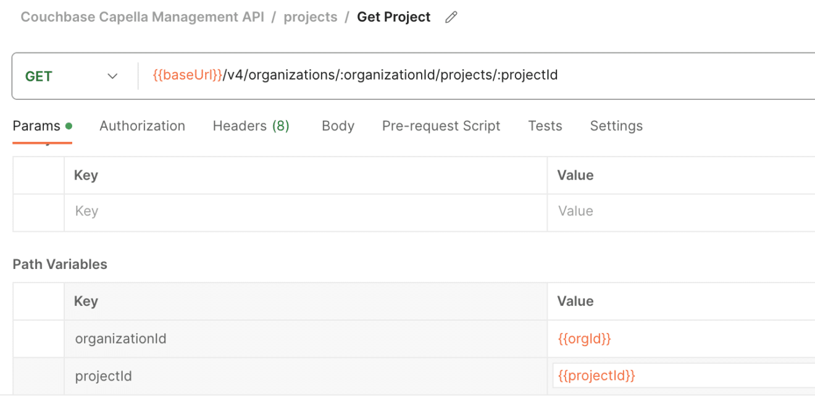This screenshot has width=815, height=404.
Task: Open the GET method dropdown
Action: pyautogui.click(x=112, y=75)
